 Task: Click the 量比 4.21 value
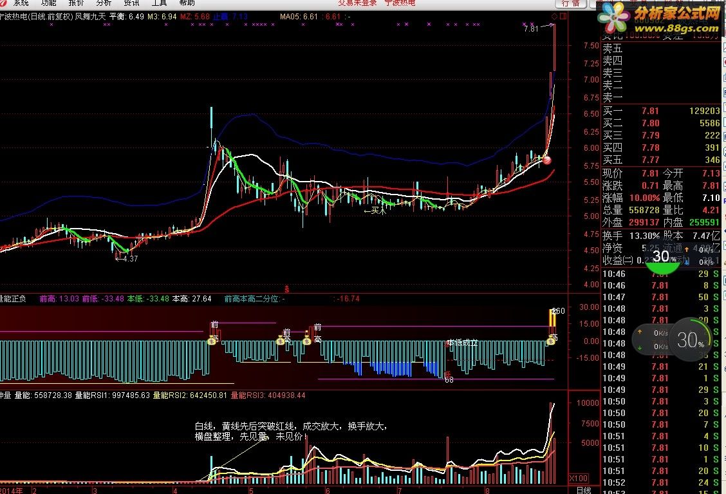[x=711, y=211]
